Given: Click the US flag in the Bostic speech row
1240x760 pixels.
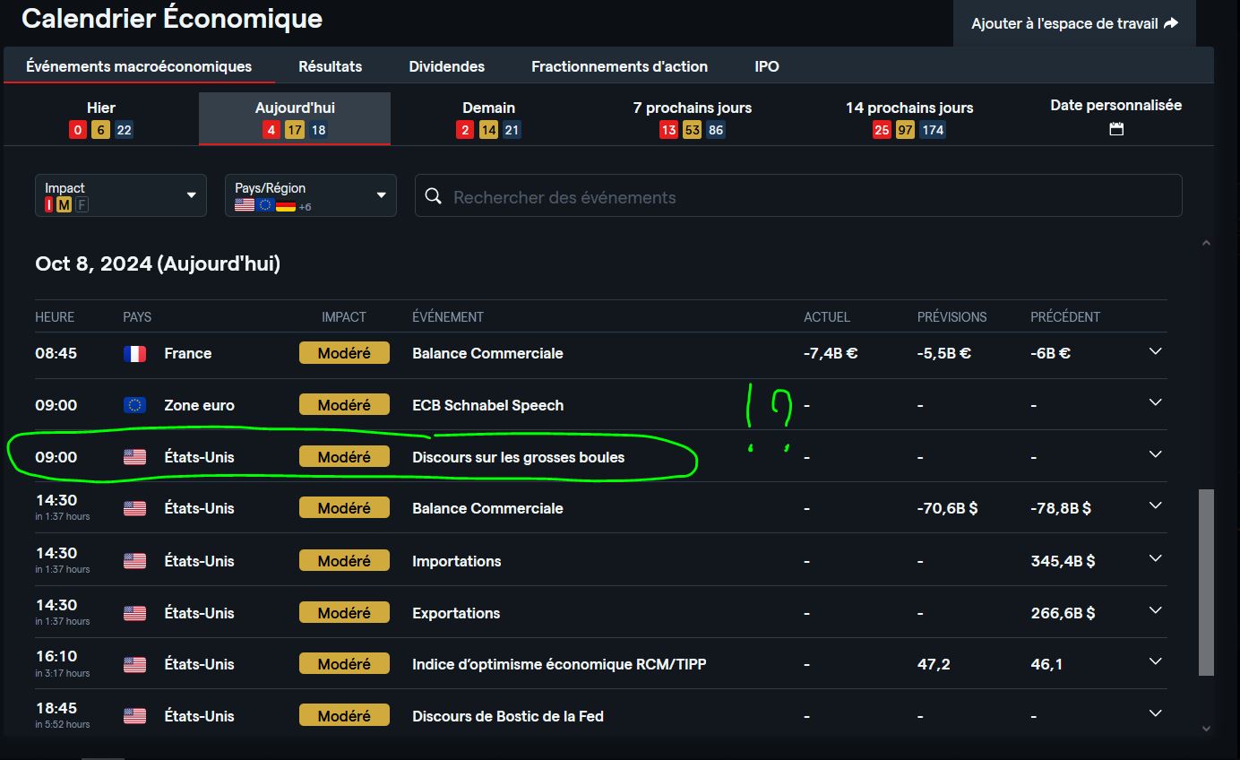Looking at the screenshot, I should tap(134, 716).
